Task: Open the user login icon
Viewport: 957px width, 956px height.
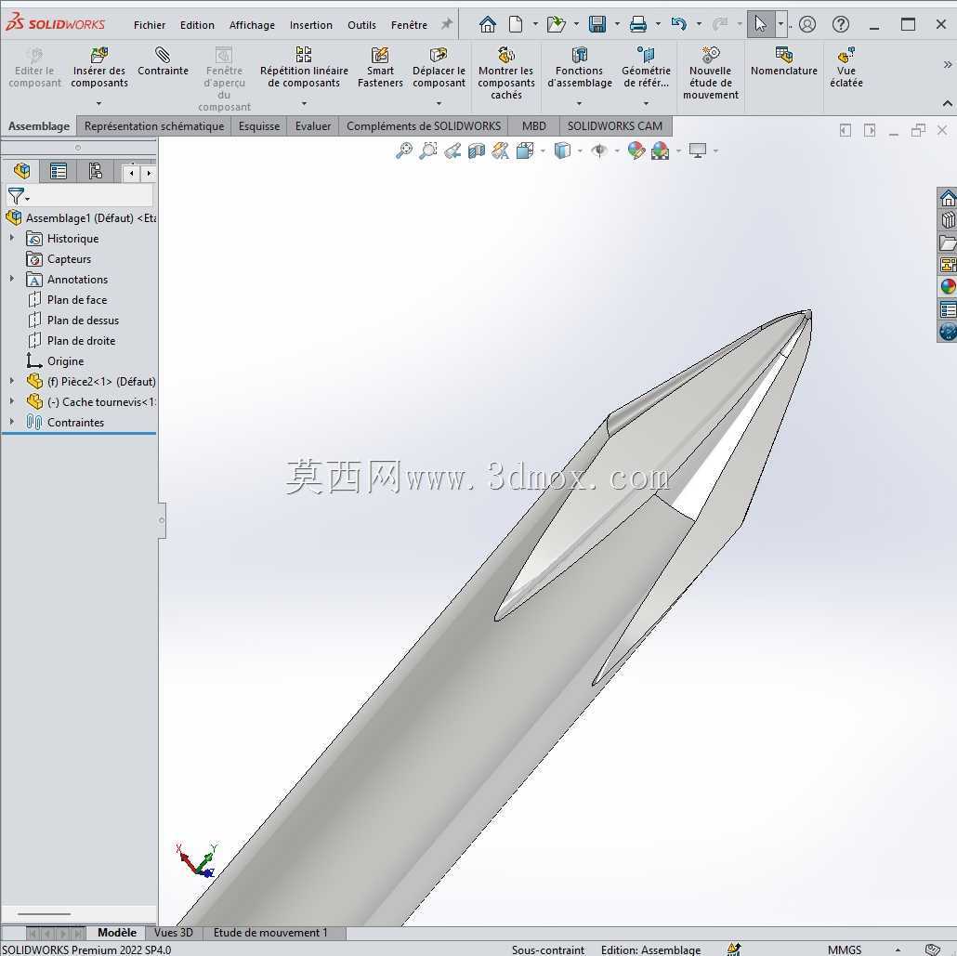Action: pyautogui.click(x=806, y=24)
